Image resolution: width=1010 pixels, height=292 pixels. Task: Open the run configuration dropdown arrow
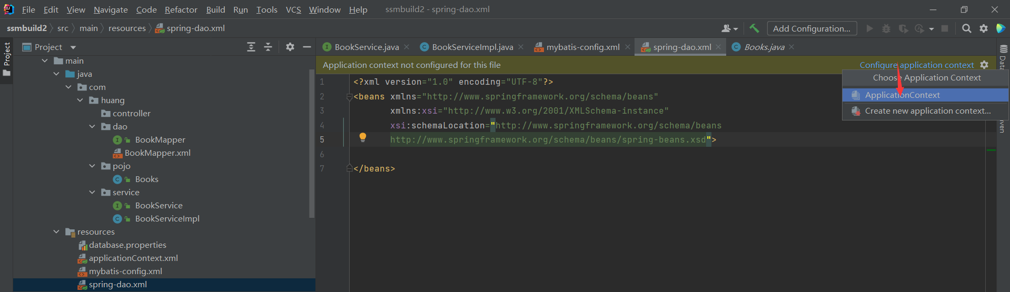tap(932, 29)
